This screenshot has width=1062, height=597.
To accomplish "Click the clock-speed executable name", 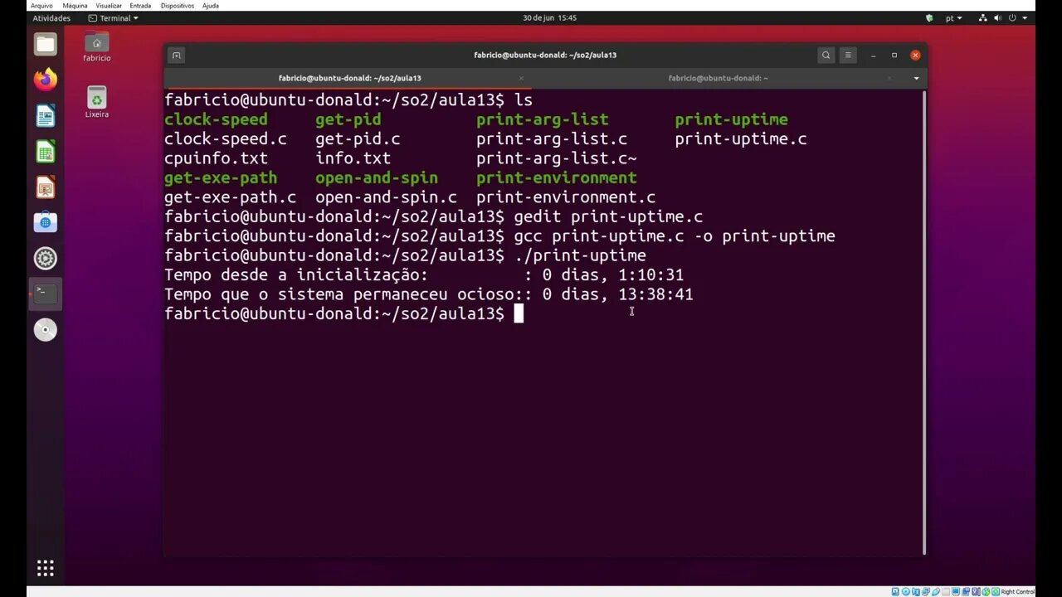I will (x=216, y=119).
